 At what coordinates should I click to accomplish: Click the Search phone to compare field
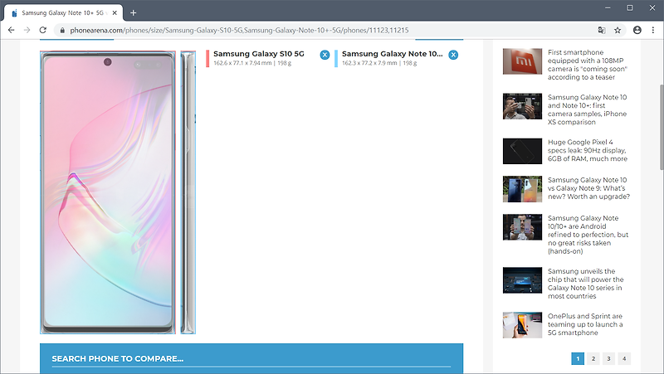coord(251,359)
